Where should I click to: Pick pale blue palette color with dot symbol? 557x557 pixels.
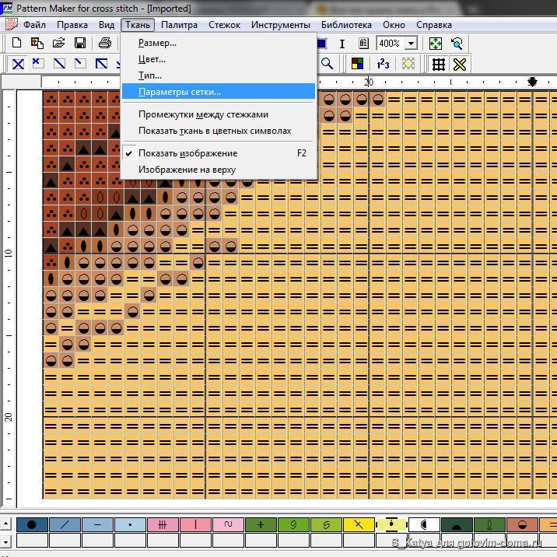pos(130,524)
